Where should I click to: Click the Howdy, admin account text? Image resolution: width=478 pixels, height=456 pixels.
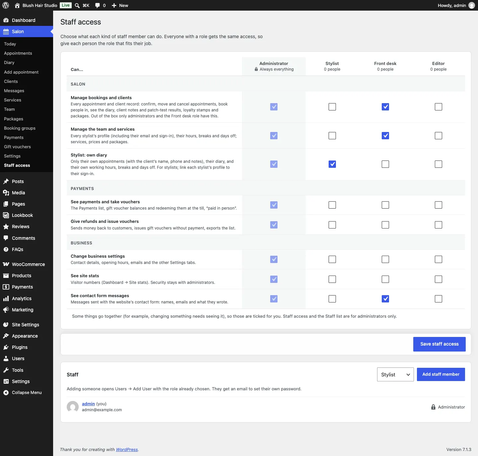coord(452,5)
